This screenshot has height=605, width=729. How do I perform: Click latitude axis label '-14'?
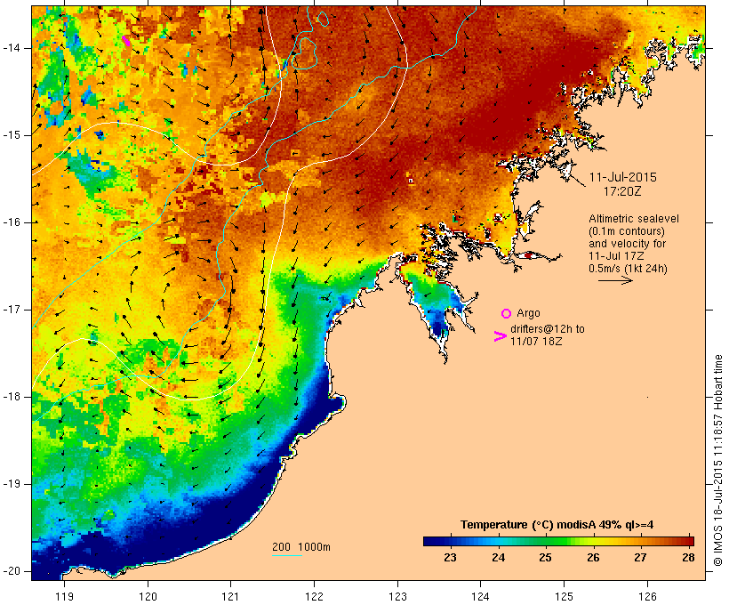tap(12, 48)
